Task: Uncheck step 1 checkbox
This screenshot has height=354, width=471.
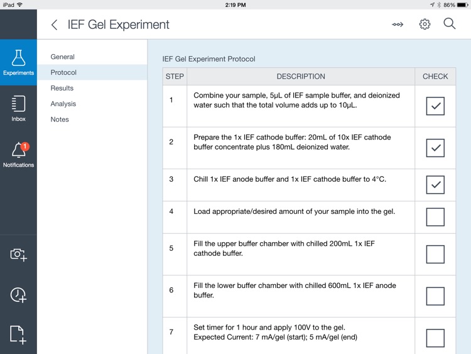Action: 435,106
